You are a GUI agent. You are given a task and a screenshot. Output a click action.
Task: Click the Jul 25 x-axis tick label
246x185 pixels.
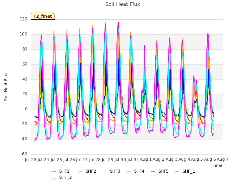56,160
